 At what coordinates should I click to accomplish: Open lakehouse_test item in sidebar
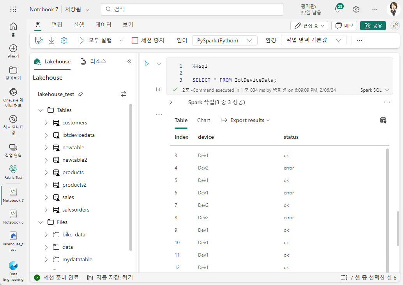click(x=13, y=241)
